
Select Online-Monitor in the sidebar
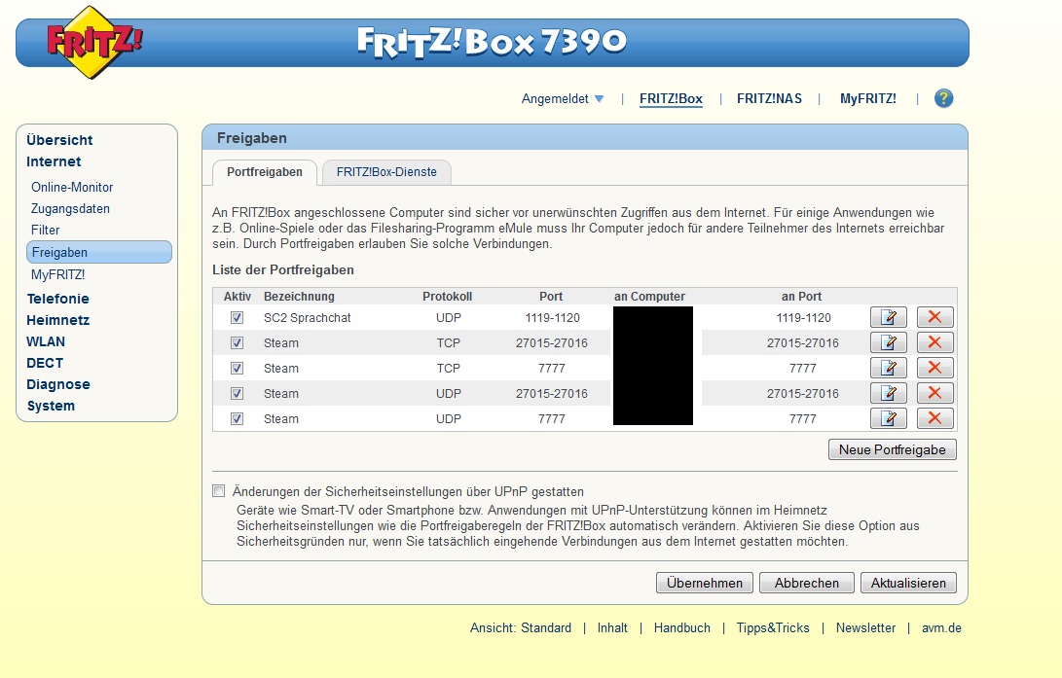[72, 188]
